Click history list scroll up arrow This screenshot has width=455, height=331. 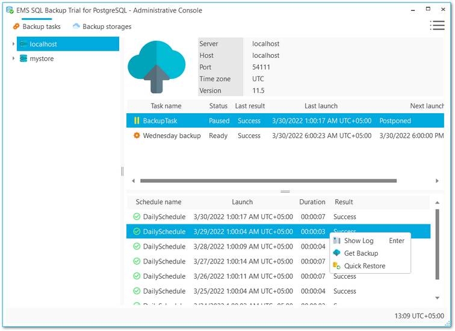pos(438,203)
